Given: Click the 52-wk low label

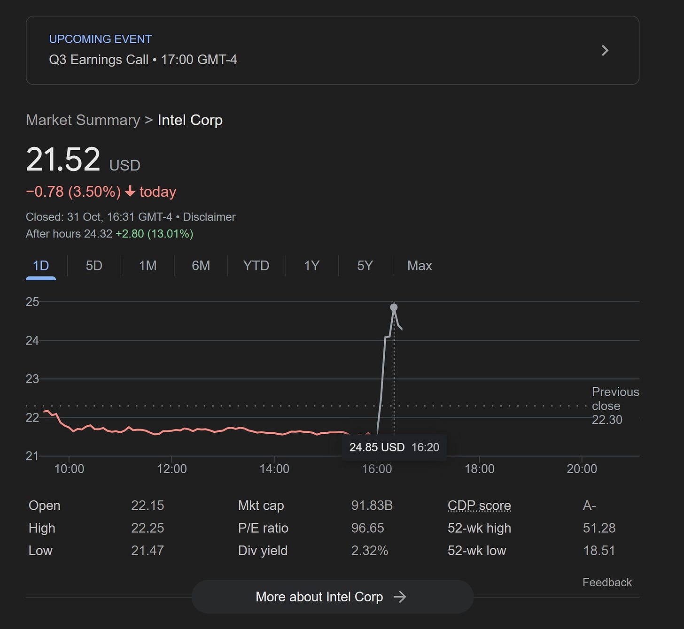Looking at the screenshot, I should click(x=477, y=551).
